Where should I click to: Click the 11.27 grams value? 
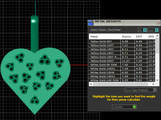point(126,61)
